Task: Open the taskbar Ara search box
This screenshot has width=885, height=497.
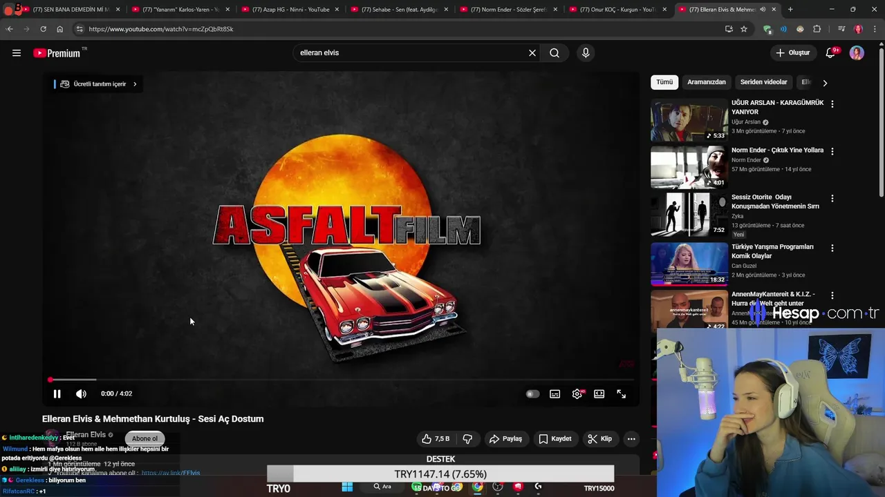Action: (382, 487)
